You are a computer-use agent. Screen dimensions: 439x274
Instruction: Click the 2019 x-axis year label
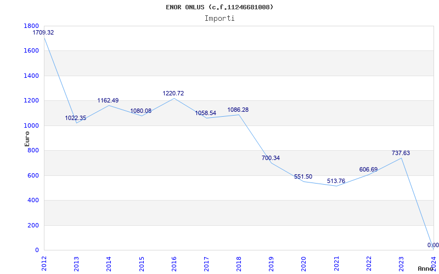[x=271, y=264]
